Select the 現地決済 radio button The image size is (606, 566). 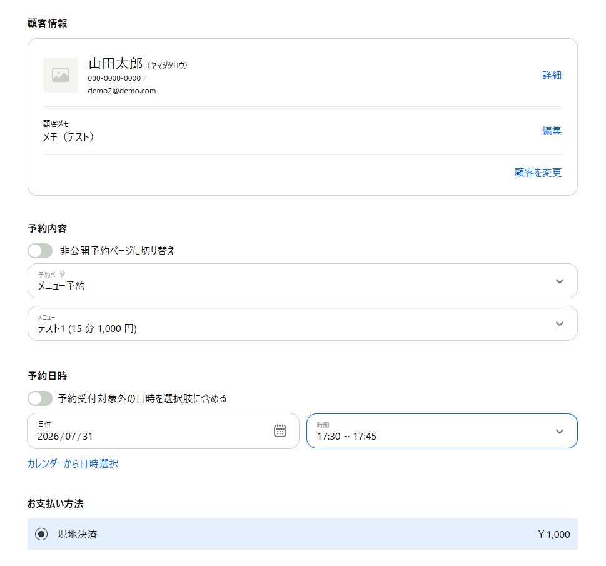click(41, 534)
